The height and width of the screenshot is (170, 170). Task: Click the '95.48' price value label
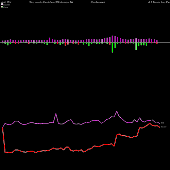(x=164, y=127)
